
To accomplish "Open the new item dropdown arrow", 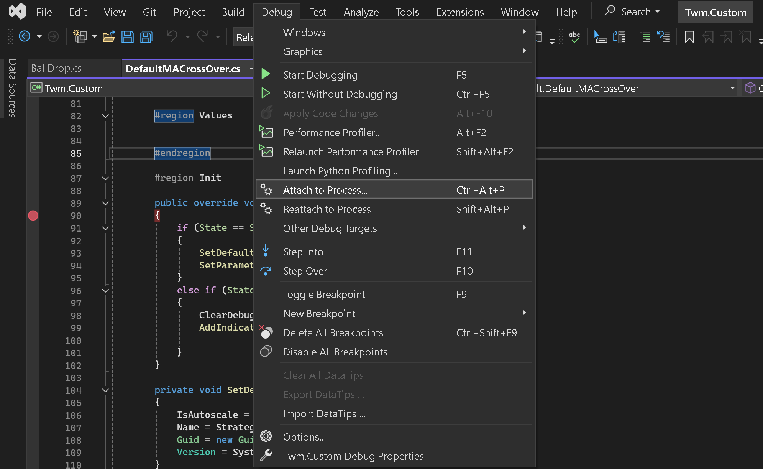I will coord(94,37).
